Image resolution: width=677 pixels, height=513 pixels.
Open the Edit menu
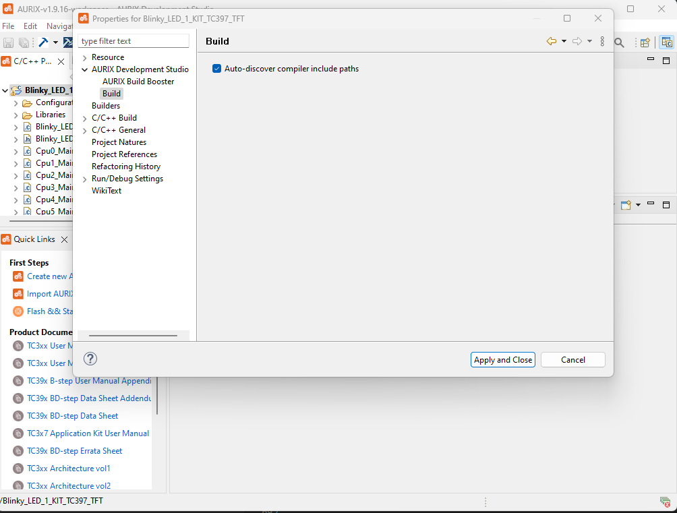click(30, 25)
